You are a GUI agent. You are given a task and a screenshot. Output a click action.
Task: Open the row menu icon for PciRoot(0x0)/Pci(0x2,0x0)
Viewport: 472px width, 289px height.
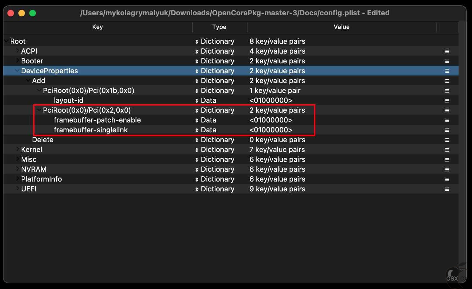click(447, 110)
